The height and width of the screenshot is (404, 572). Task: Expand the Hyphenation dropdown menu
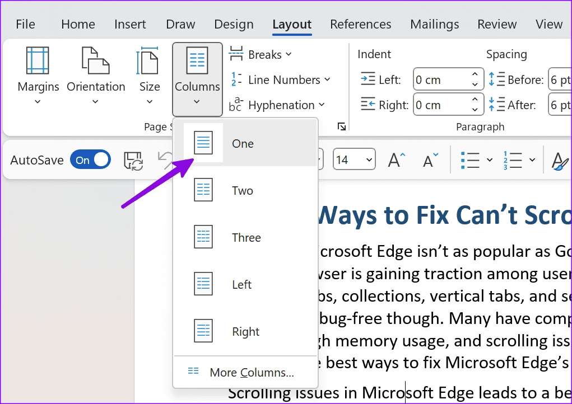pos(277,105)
